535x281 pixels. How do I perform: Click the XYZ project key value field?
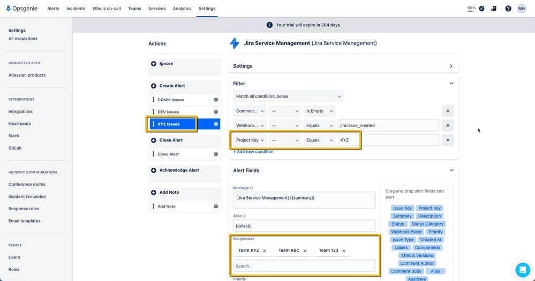[x=388, y=140]
